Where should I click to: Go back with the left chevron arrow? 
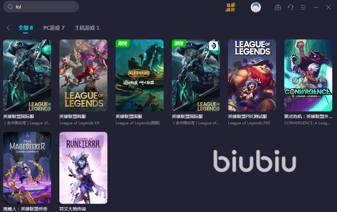pos(8,28)
